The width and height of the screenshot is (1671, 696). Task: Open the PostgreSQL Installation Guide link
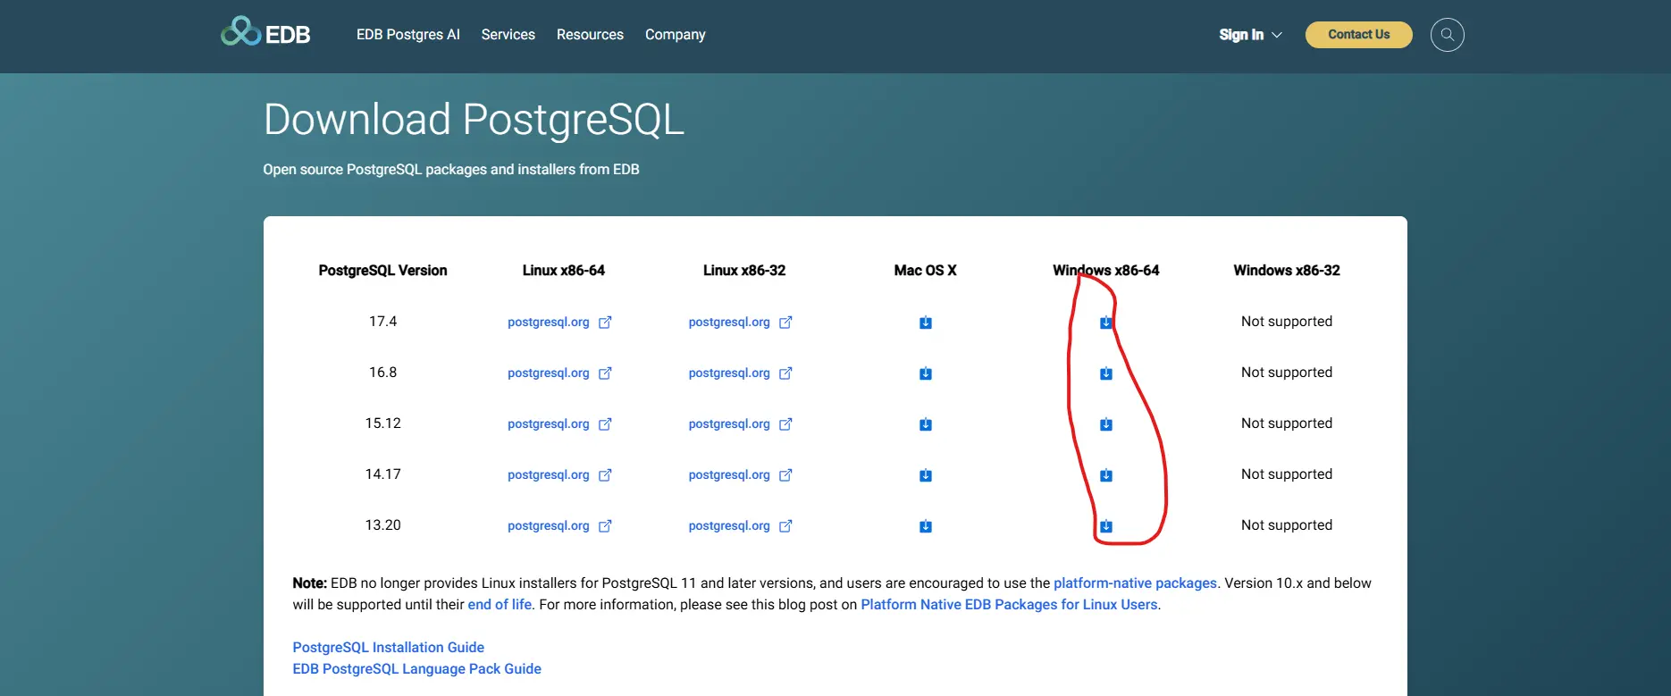388,647
